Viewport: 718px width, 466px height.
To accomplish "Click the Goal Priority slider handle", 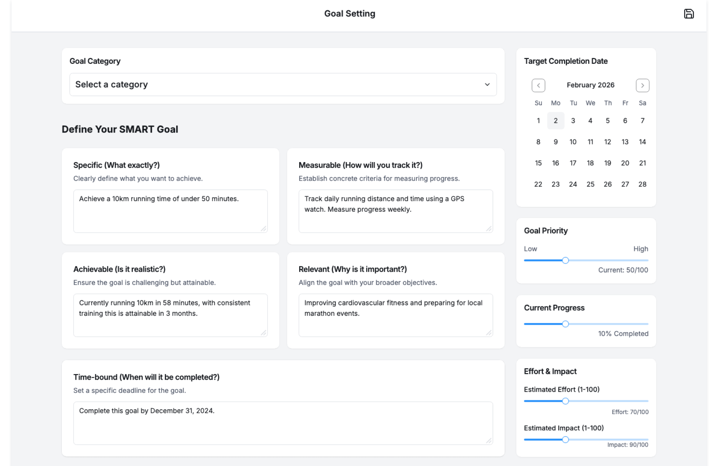I will pyautogui.click(x=565, y=260).
